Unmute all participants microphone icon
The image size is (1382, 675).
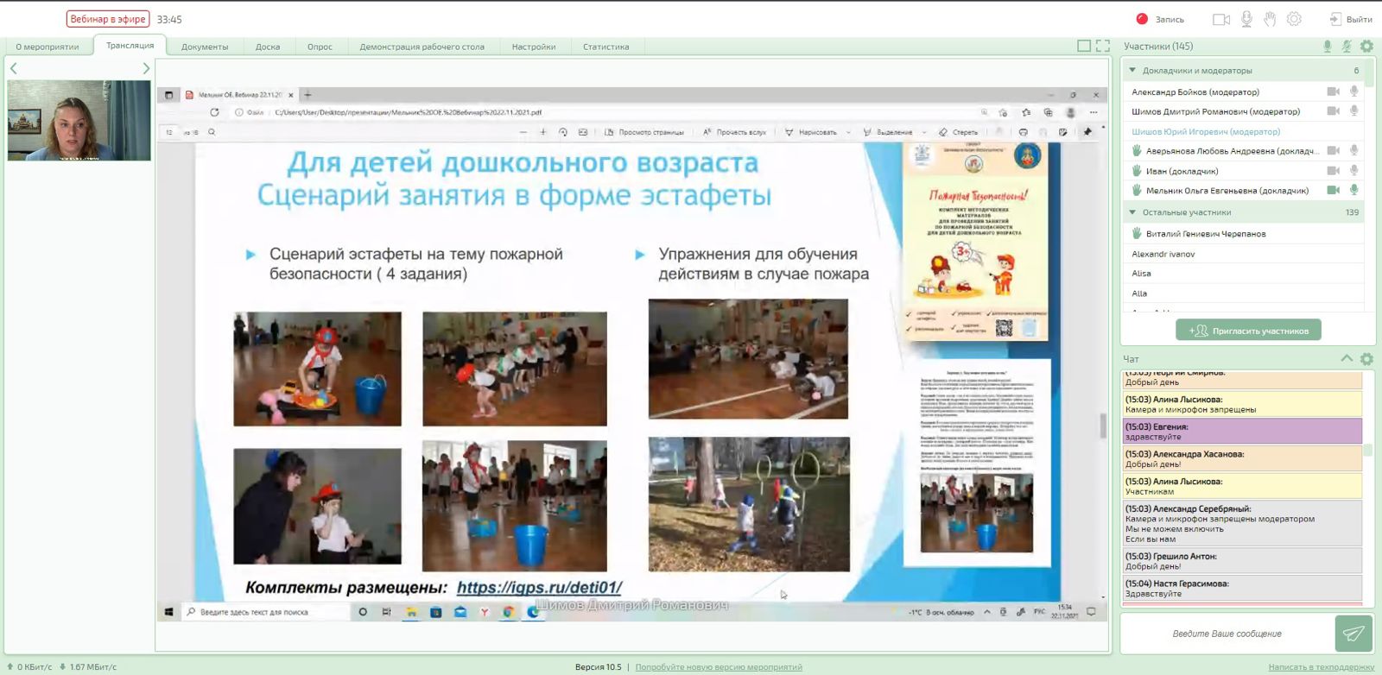[1328, 46]
